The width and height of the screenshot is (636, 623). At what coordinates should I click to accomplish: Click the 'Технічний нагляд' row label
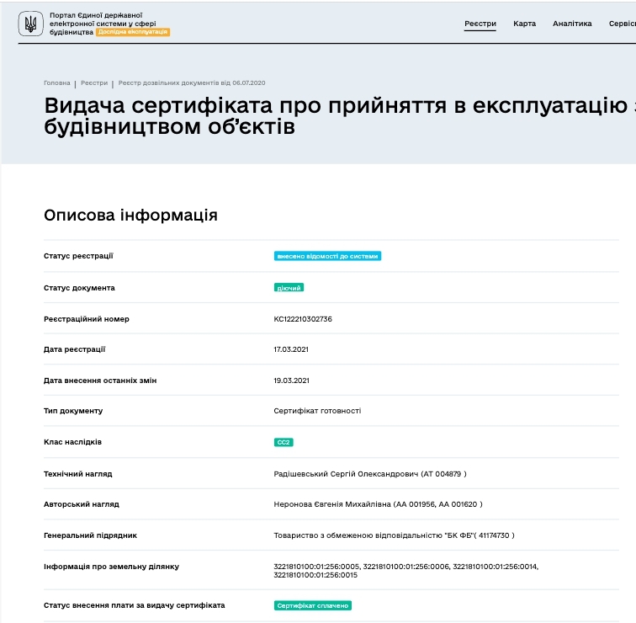[x=78, y=474]
